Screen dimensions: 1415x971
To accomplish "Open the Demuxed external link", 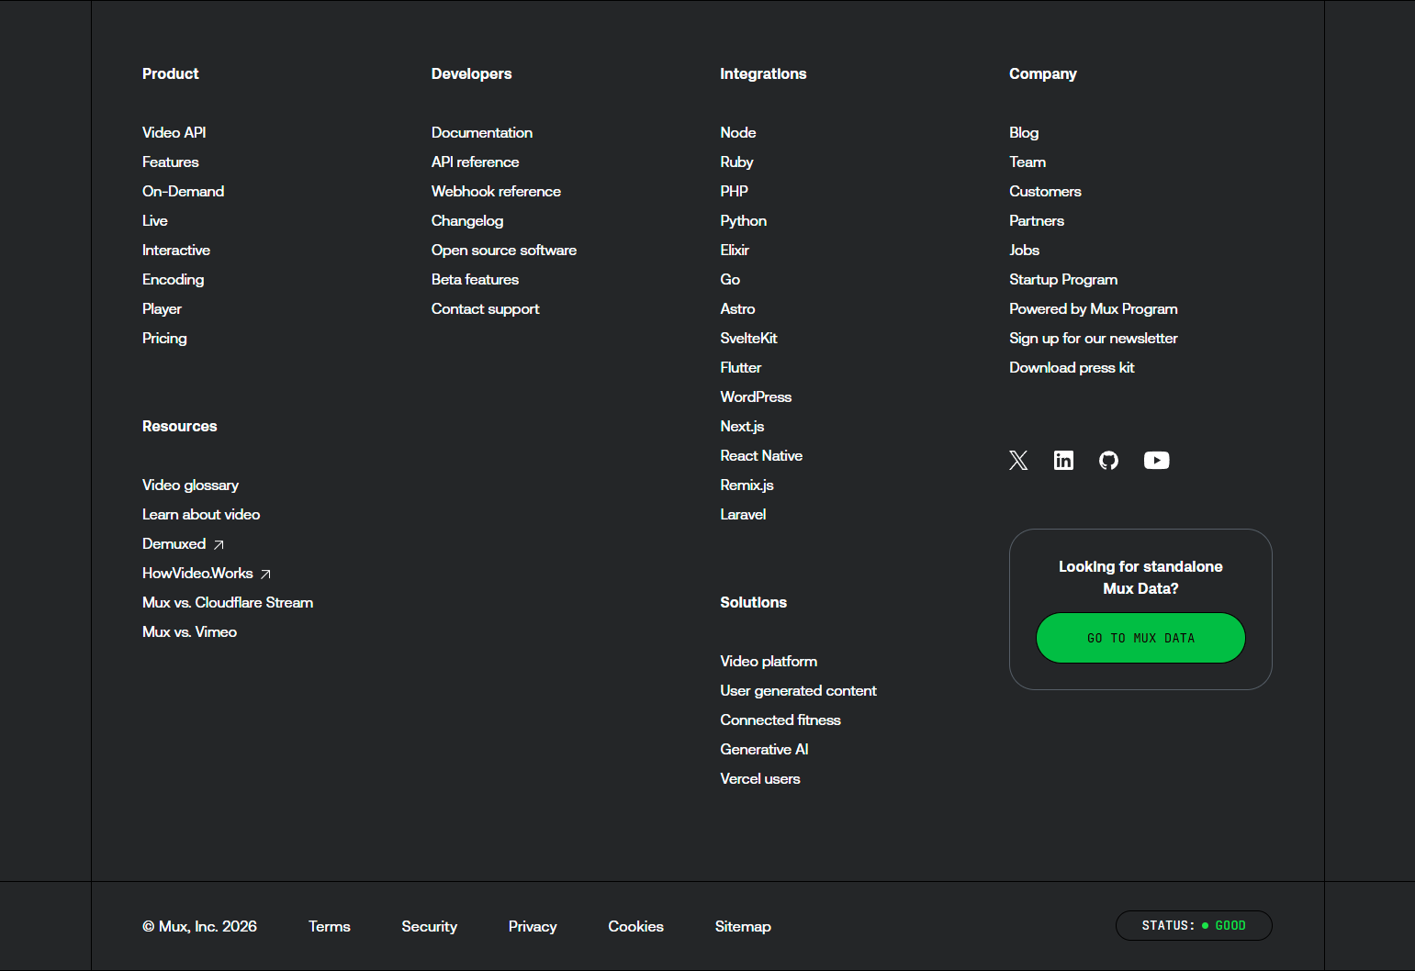I will tap(174, 543).
